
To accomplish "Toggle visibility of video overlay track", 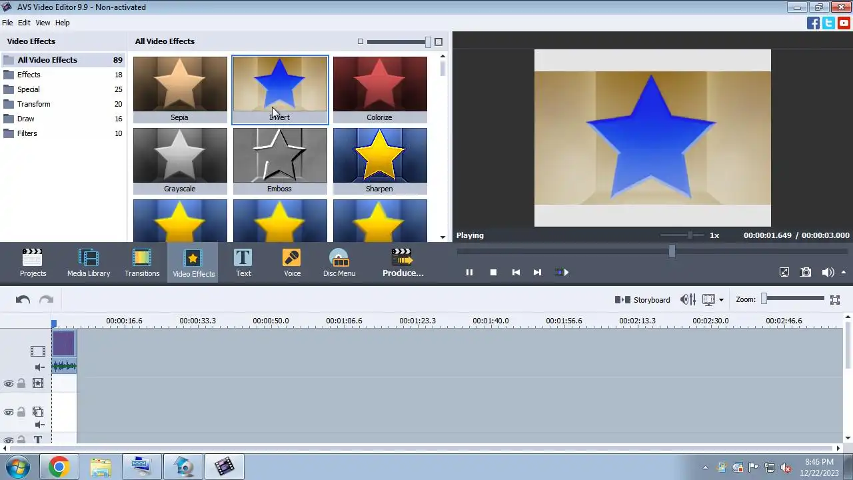I will coord(9,412).
